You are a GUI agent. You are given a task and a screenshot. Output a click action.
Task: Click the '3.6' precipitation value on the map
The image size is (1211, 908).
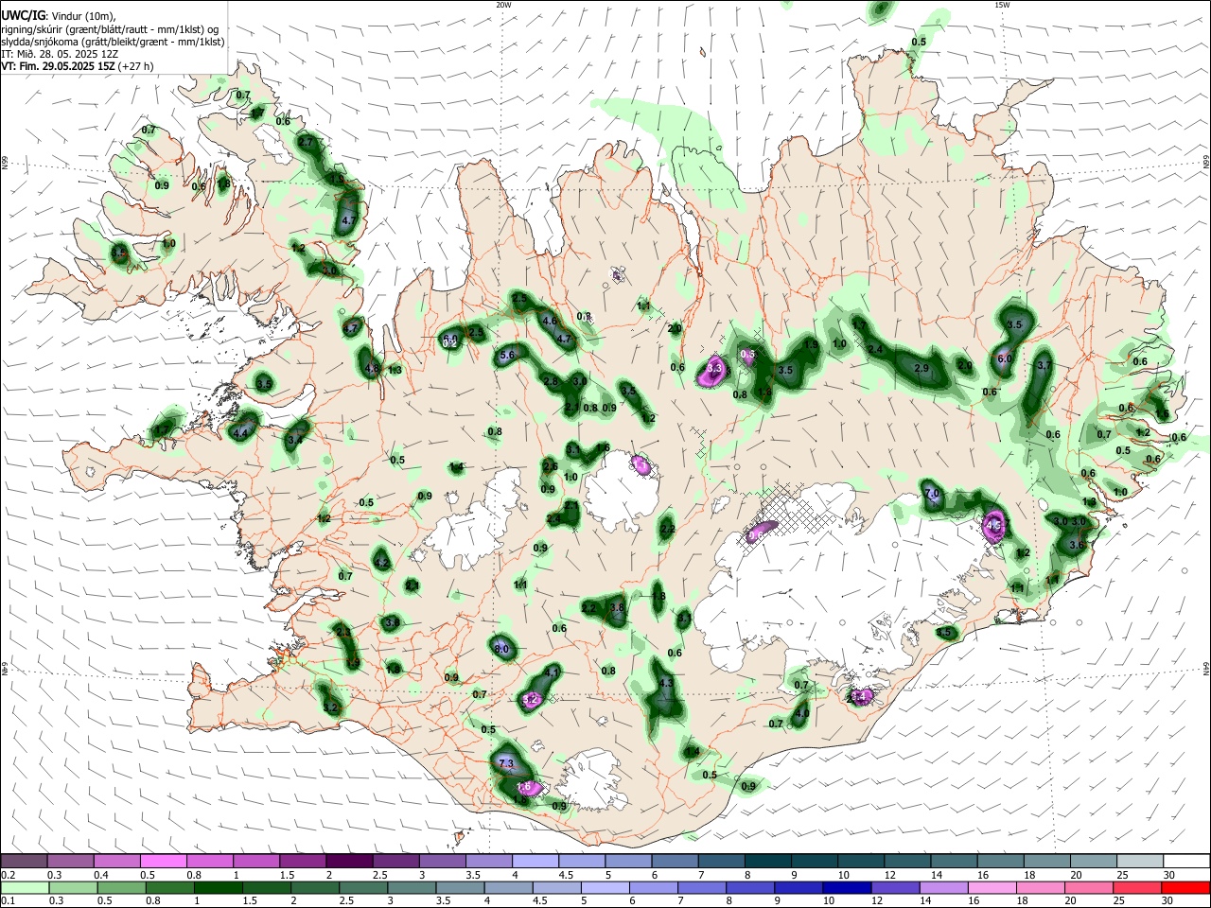pyautogui.click(x=1076, y=545)
